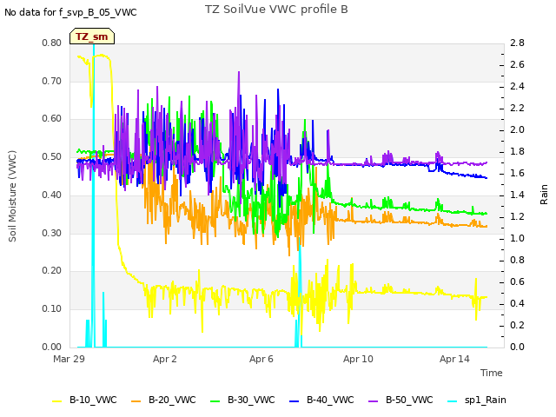Click the 0.6 rain axis tick label
The width and height of the screenshot is (556, 417).
(518, 281)
